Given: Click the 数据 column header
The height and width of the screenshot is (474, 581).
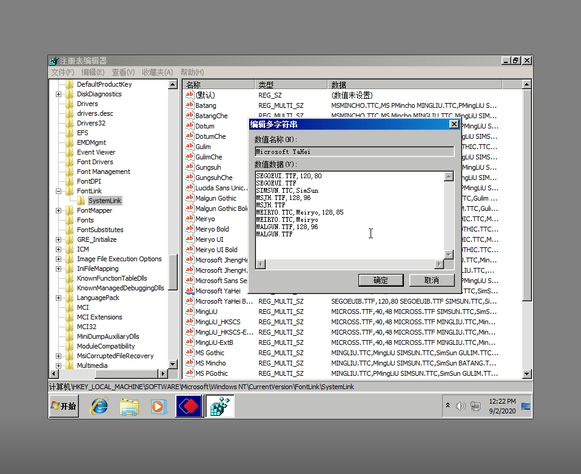Looking at the screenshot, I should pos(415,84).
